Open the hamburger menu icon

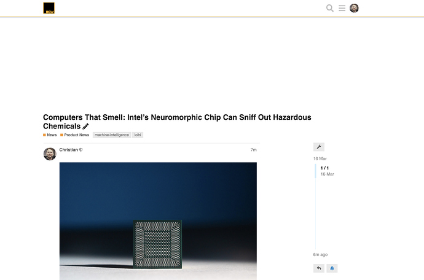click(x=342, y=8)
